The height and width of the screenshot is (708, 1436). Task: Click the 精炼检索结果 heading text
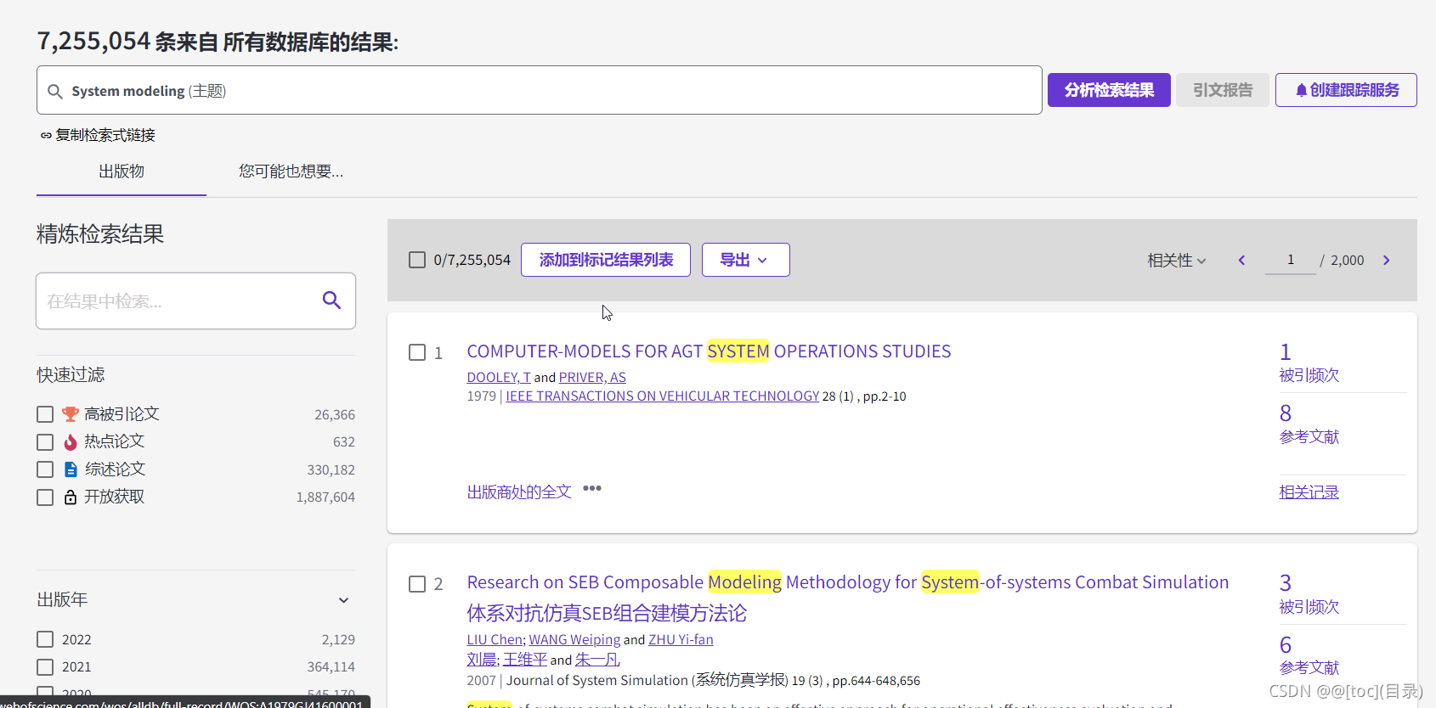pyautogui.click(x=100, y=234)
